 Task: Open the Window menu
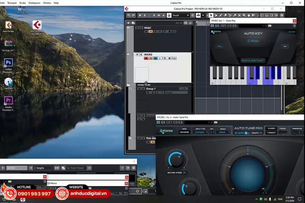[x=47, y=3]
